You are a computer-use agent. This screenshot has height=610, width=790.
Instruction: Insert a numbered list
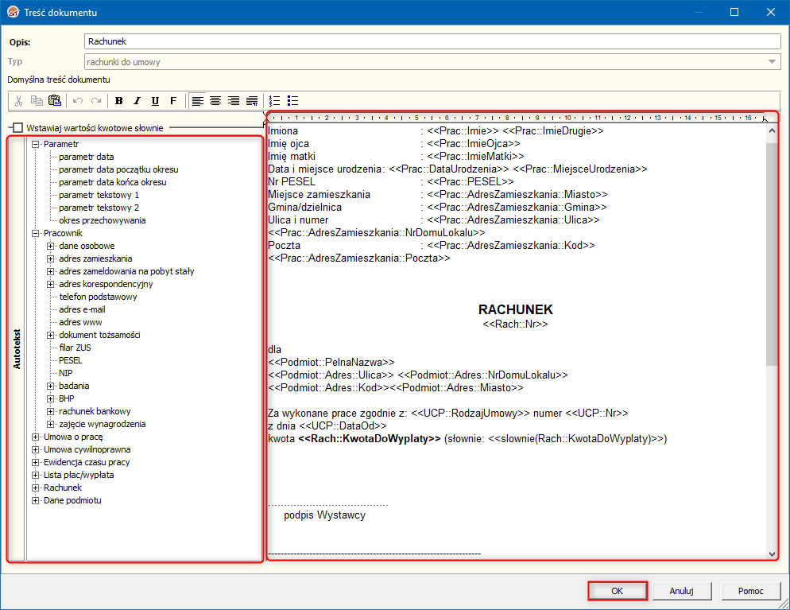[x=274, y=101]
